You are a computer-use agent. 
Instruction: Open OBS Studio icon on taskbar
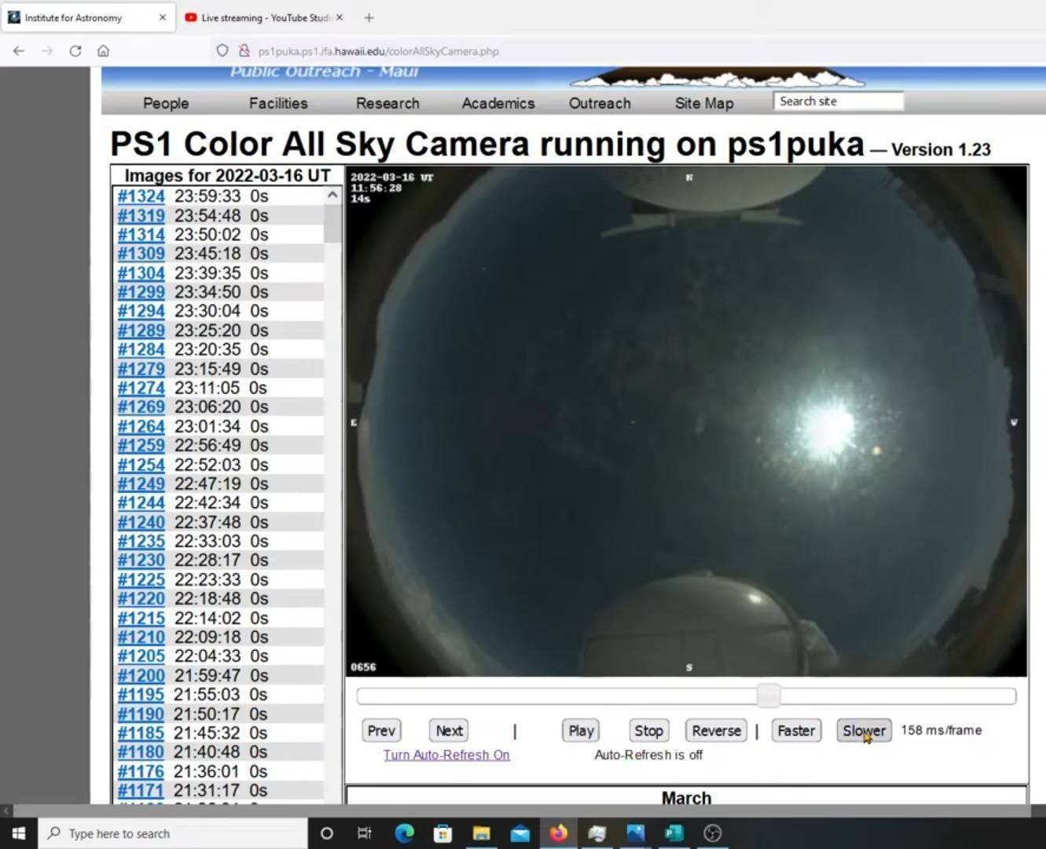712,833
